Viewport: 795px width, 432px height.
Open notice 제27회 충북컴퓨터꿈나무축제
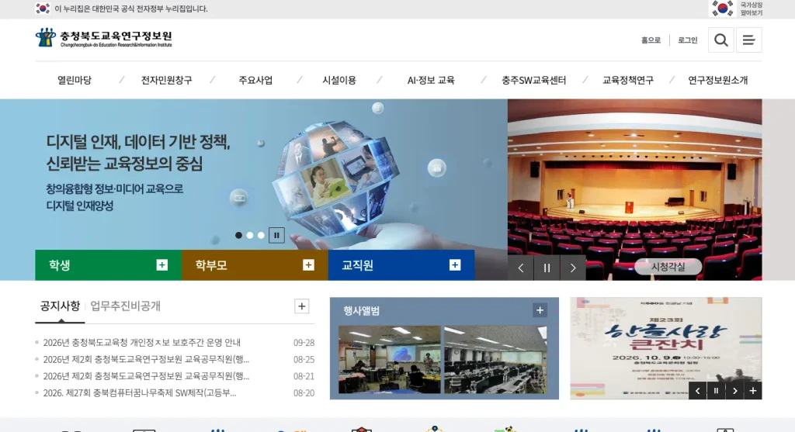[140, 392]
